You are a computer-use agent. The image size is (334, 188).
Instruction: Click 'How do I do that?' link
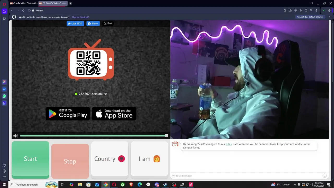[x=80, y=17]
